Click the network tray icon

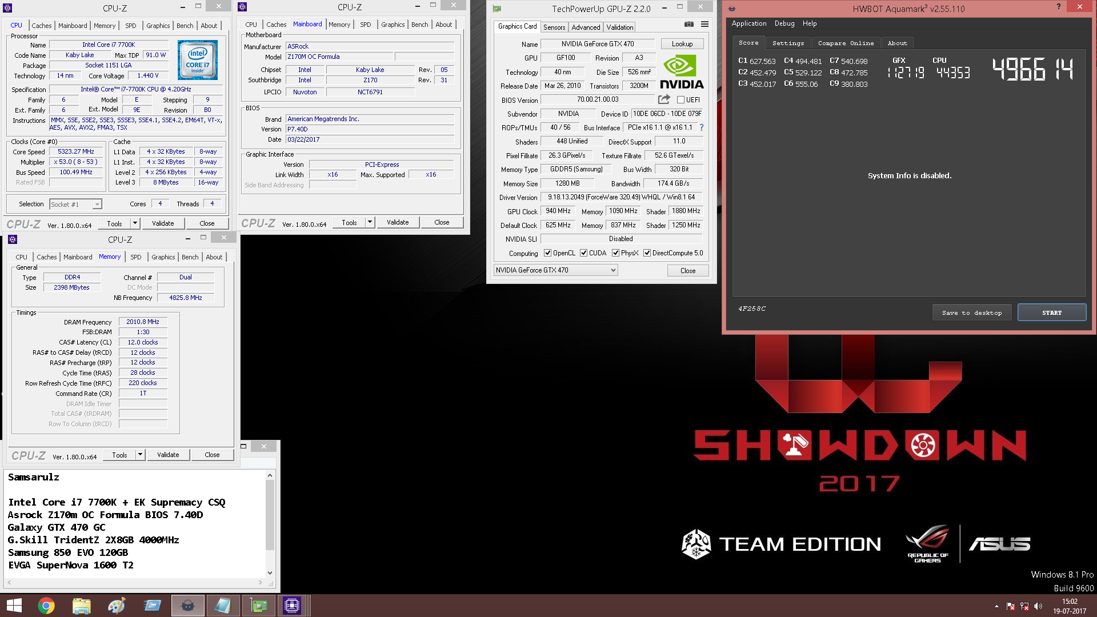(x=1024, y=606)
